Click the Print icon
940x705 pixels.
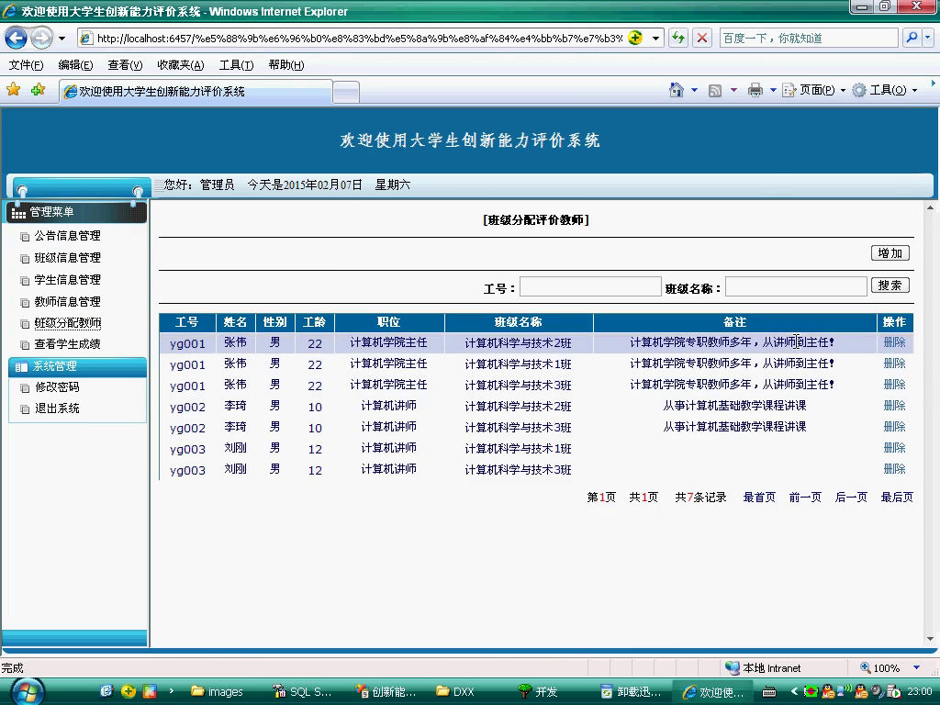point(755,91)
